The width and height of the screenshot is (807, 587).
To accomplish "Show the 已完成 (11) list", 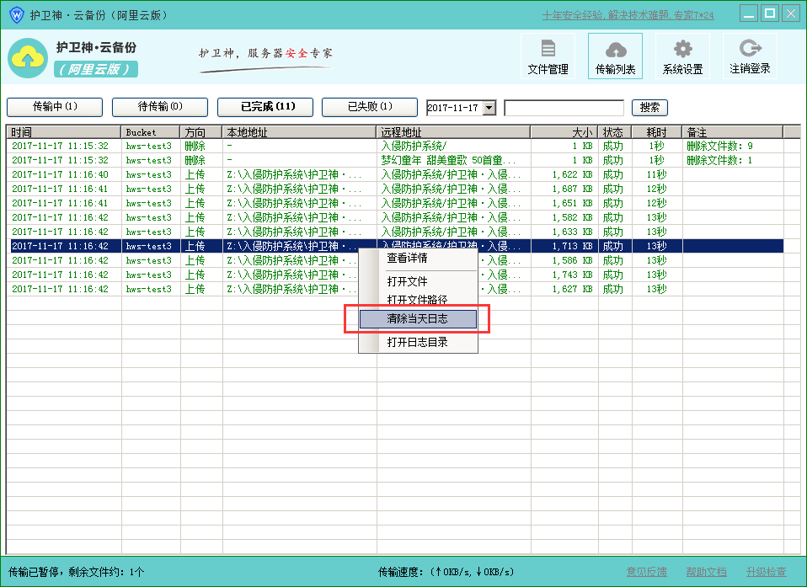I will [265, 107].
